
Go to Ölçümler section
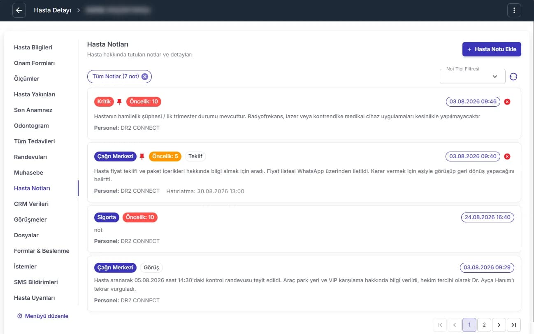27,79
